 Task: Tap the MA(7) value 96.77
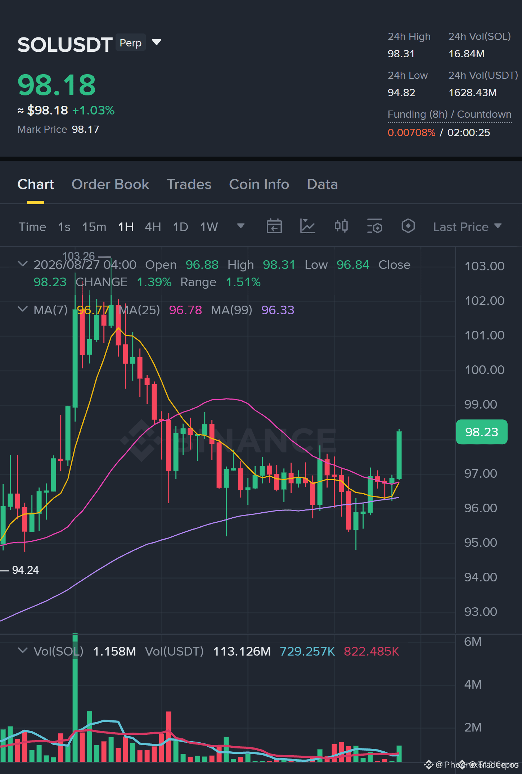[x=93, y=310]
